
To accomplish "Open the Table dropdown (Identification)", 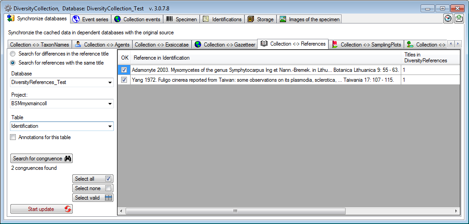I will pos(62,126).
